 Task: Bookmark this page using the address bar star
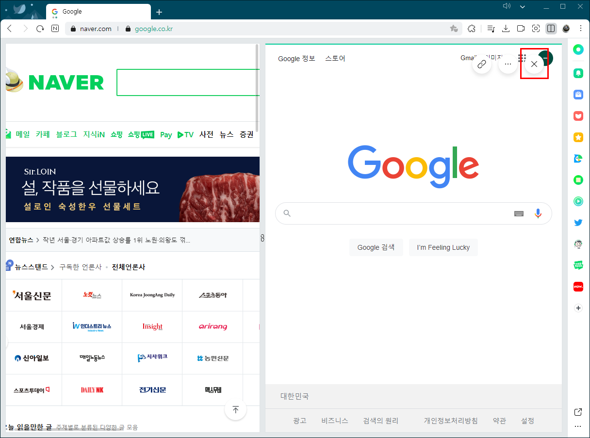[455, 29]
